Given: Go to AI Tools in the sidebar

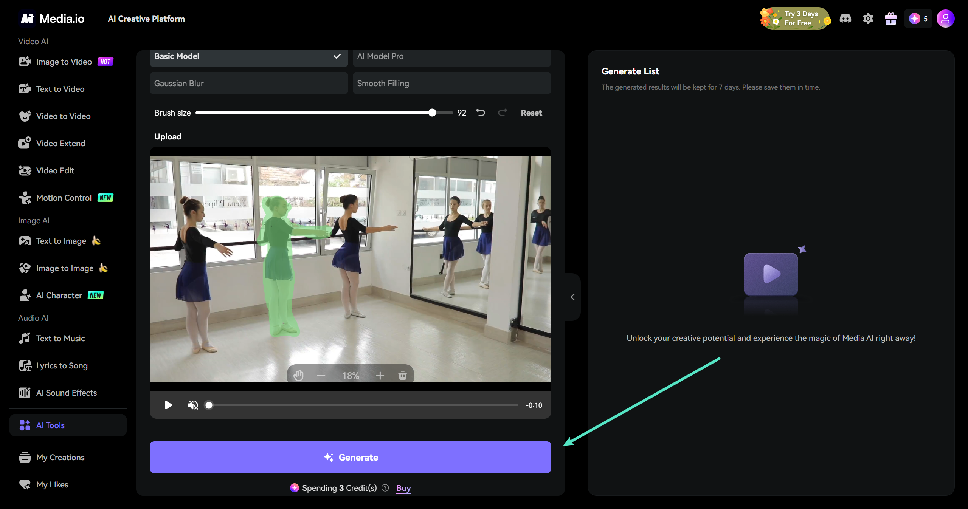Looking at the screenshot, I should [x=50, y=425].
